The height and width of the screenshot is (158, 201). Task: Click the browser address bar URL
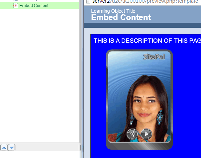(147, 2)
